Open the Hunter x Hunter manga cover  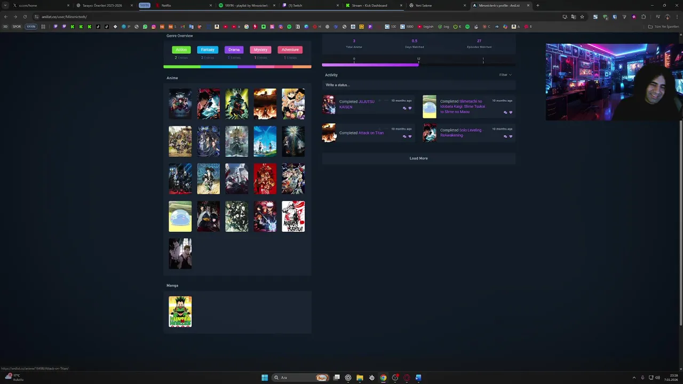coord(180,311)
